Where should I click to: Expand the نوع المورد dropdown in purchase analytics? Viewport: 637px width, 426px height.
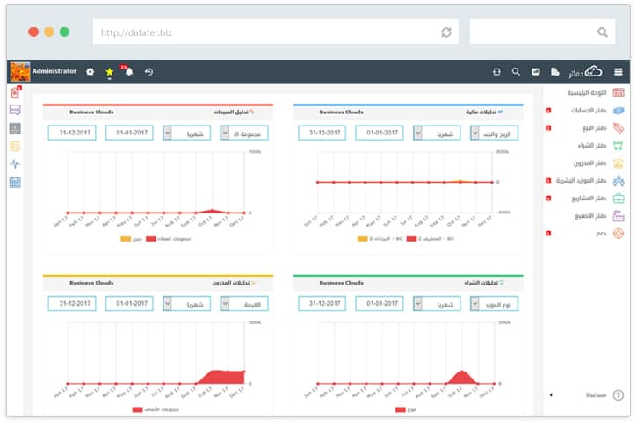click(495, 303)
